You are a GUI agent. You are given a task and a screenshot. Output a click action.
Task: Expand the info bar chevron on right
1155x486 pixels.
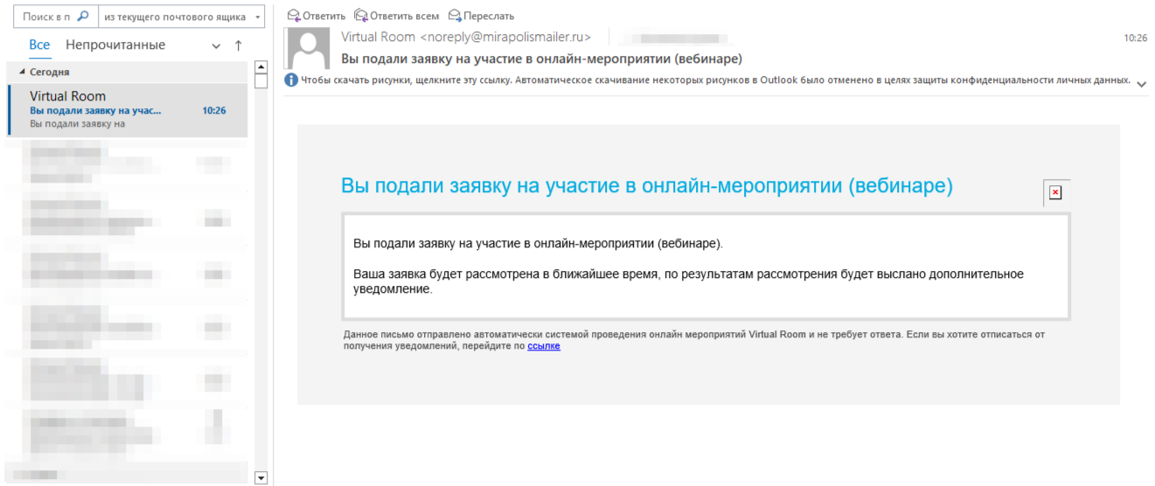1141,83
